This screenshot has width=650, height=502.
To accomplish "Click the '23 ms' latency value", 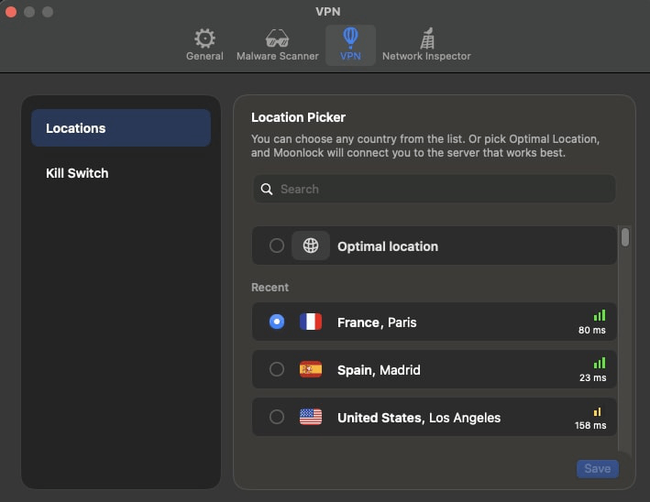I will [593, 378].
